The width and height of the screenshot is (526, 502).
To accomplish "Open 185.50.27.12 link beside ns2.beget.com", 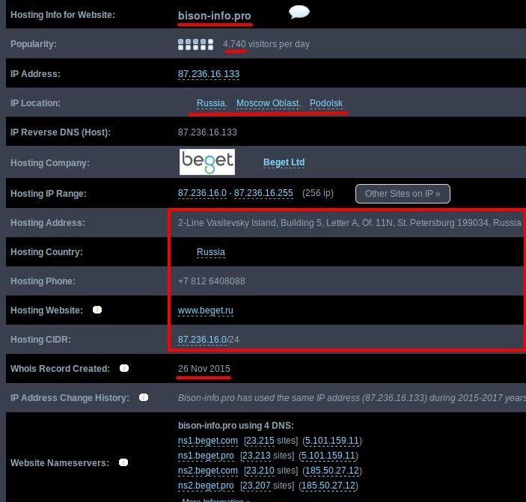I will coord(332,471).
